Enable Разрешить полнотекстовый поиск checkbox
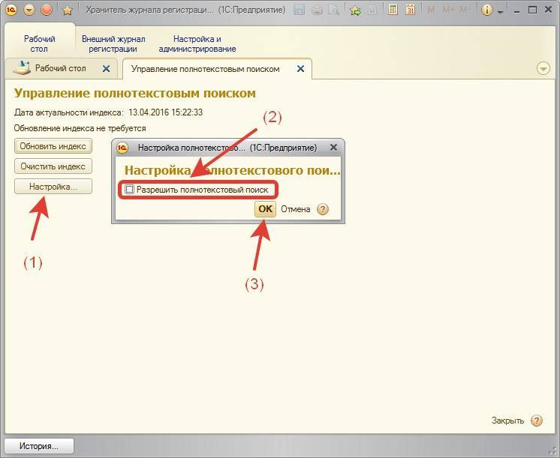The width and height of the screenshot is (560, 458). 130,190
